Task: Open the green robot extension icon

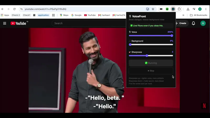Action: click(167, 9)
